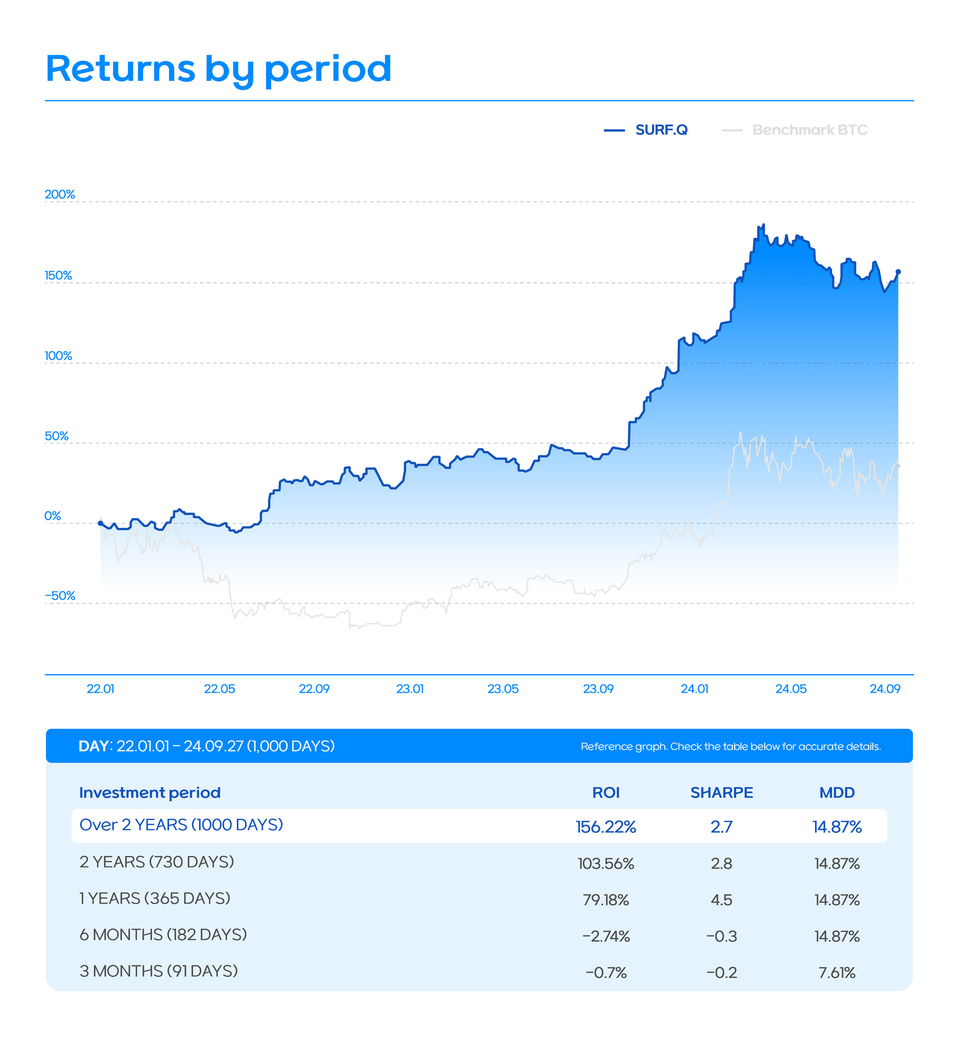Click the Benchmark BTC grey legend line
The width and height of the screenshot is (959, 1041).
(732, 131)
